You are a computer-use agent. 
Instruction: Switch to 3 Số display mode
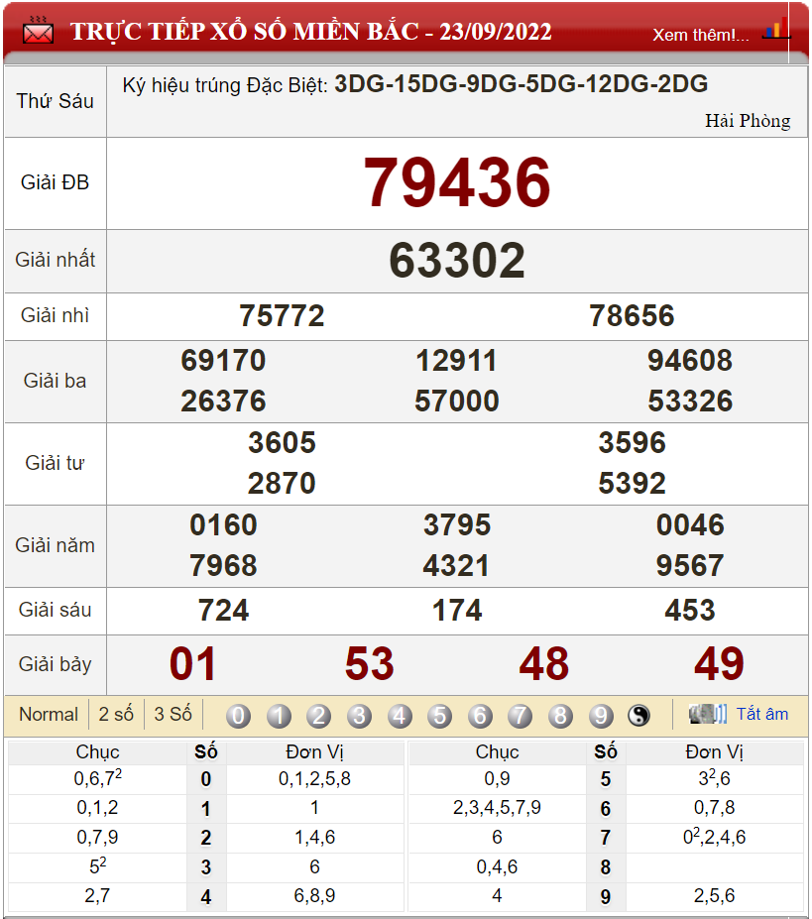tap(173, 715)
